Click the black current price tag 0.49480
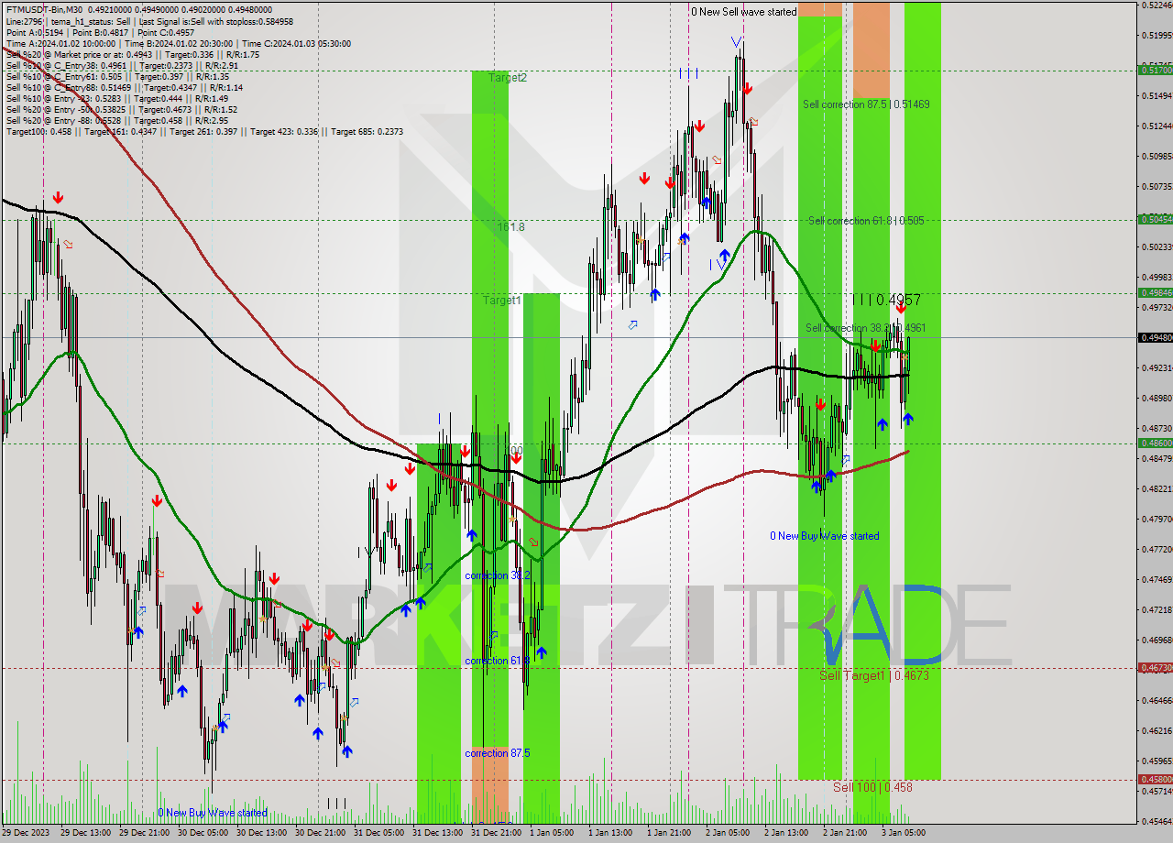 pyautogui.click(x=1155, y=337)
